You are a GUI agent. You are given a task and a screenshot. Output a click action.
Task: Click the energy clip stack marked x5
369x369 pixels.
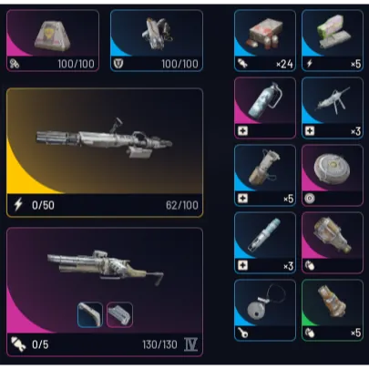[333, 41]
